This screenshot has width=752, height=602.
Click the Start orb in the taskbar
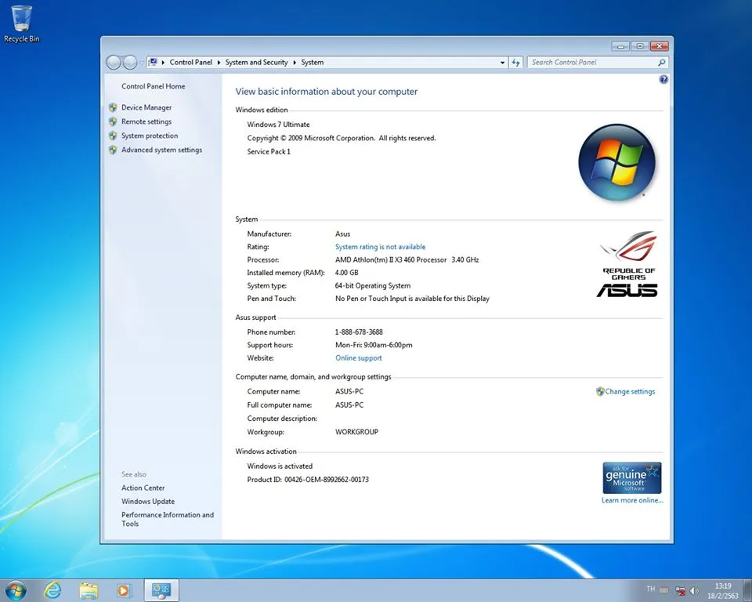[16, 589]
